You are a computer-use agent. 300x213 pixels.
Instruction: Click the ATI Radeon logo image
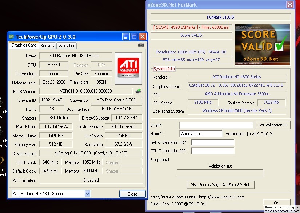[128, 68]
